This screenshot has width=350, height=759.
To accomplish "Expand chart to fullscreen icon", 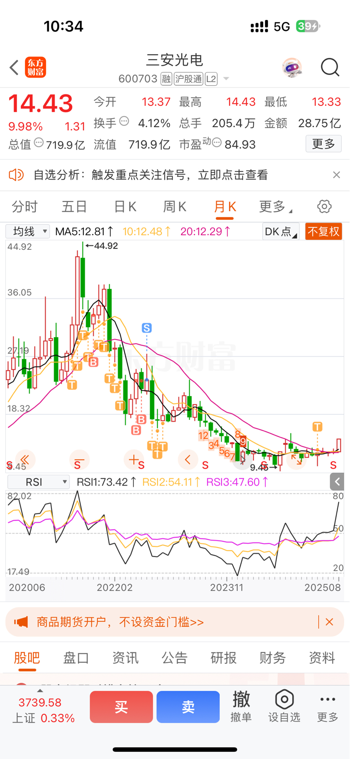I will pyautogui.click(x=296, y=460).
